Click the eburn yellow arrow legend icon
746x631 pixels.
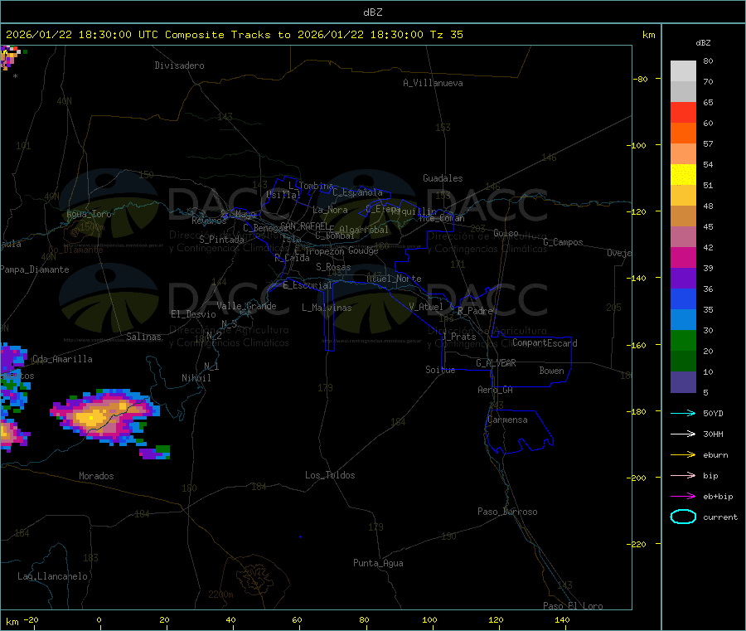coord(683,455)
